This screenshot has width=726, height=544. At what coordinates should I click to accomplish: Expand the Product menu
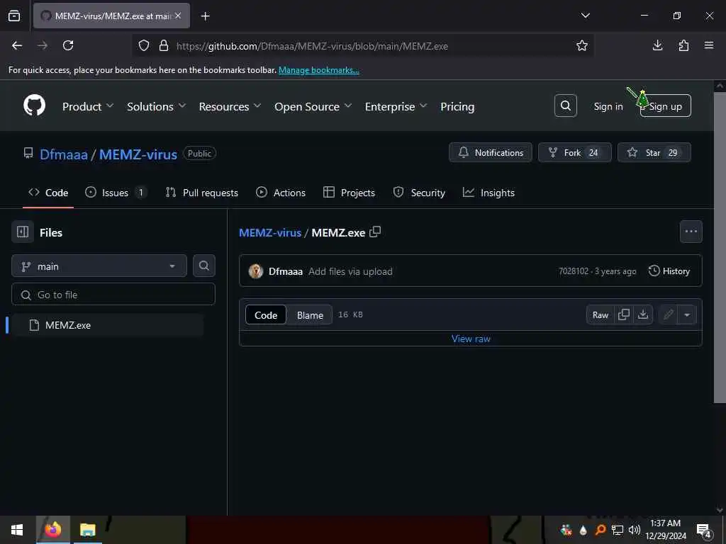coord(87,106)
